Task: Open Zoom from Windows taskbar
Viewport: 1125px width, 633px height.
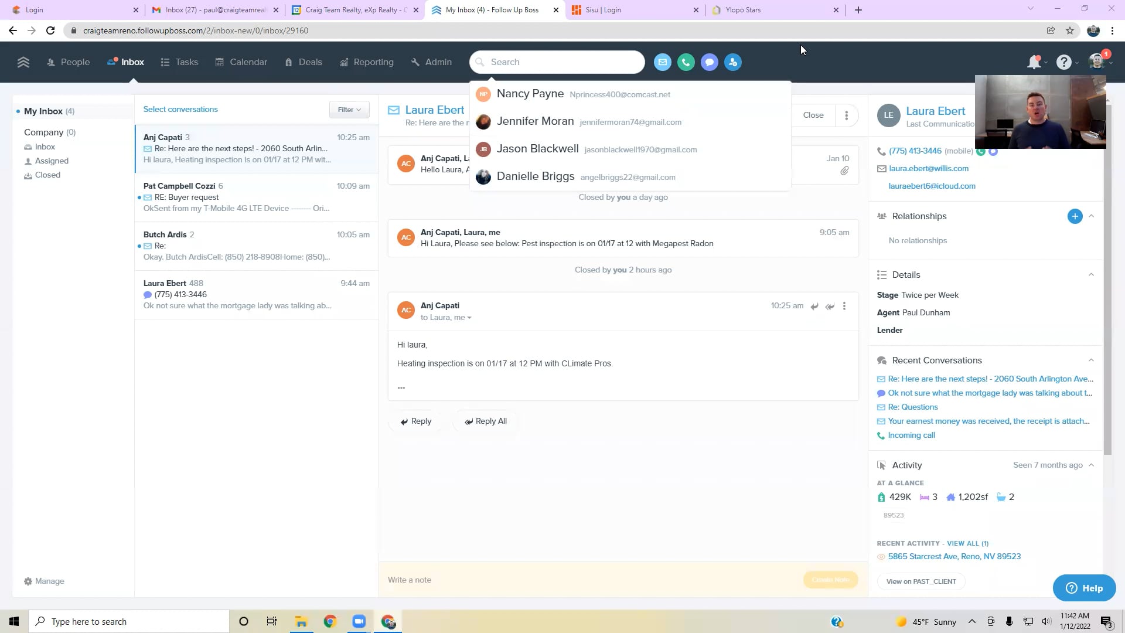Action: (359, 621)
